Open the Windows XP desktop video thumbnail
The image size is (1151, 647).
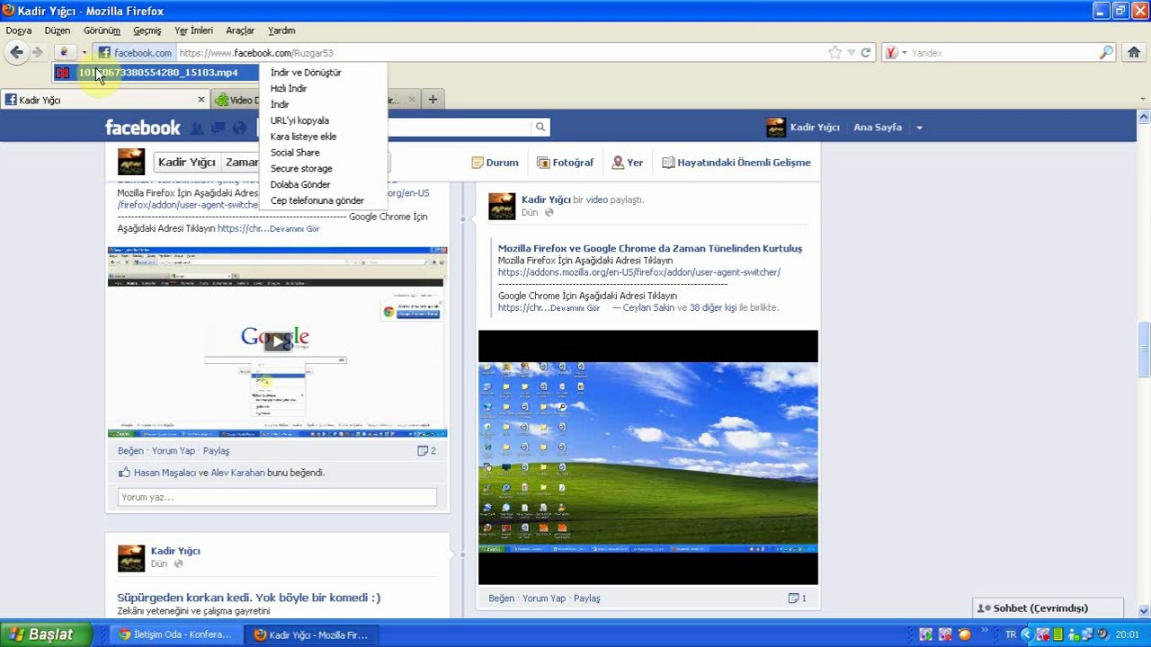[x=648, y=457]
